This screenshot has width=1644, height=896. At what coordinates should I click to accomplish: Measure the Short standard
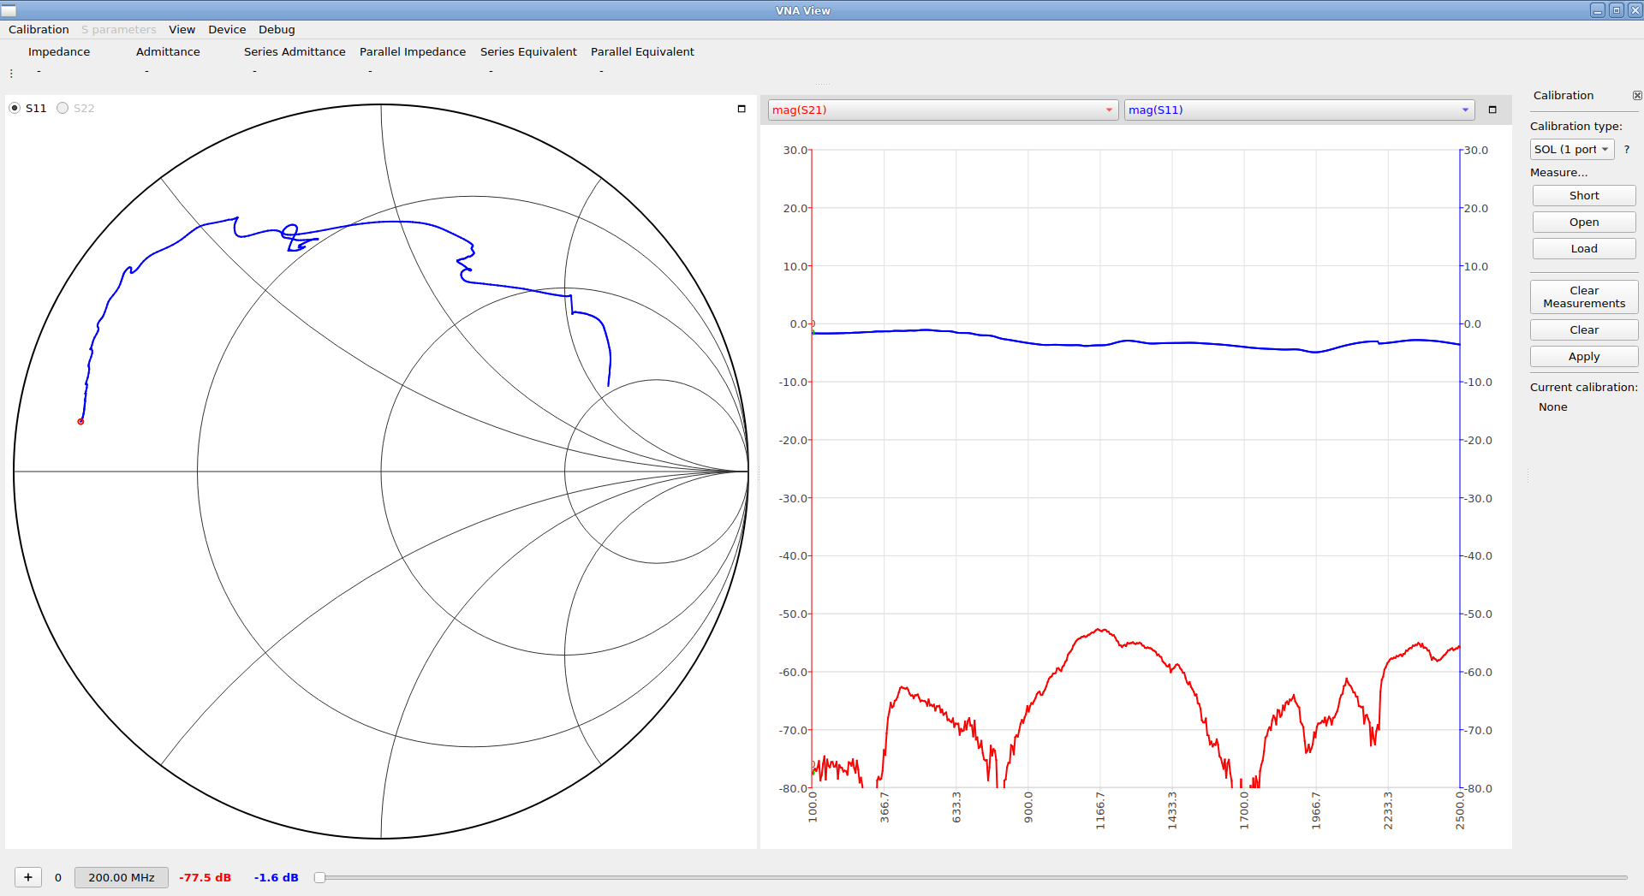pyautogui.click(x=1584, y=195)
